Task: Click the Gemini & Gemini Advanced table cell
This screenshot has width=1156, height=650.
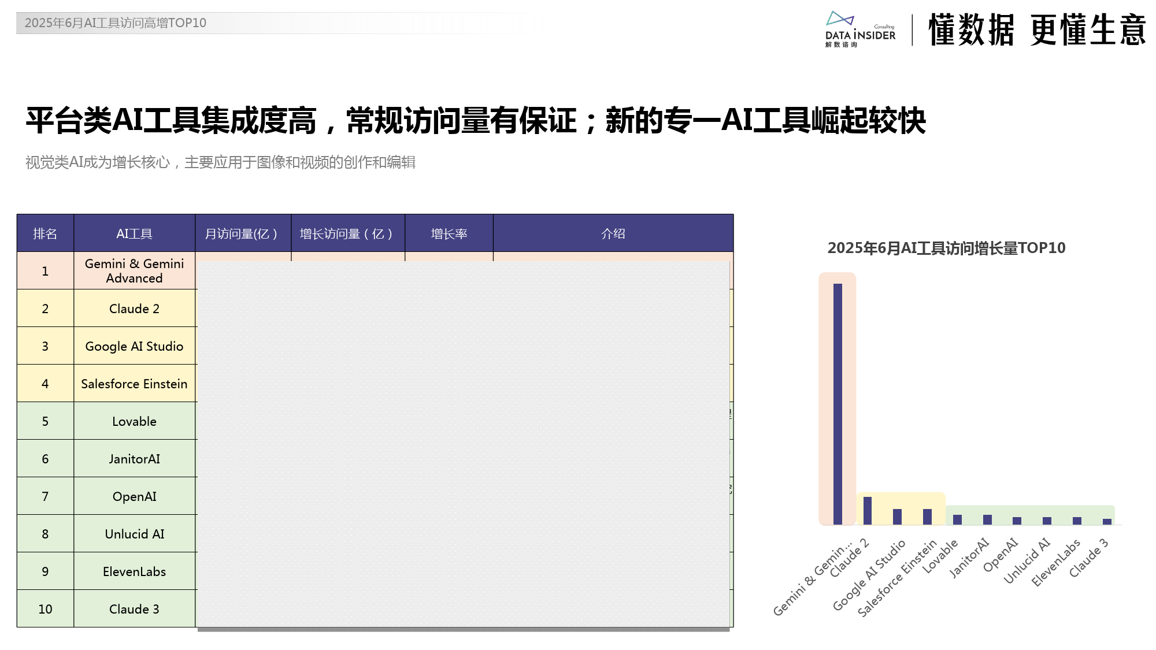Action: tap(135, 271)
